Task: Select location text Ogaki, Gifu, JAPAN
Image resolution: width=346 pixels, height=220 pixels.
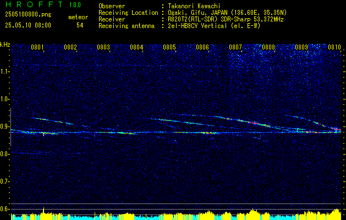Action: pyautogui.click(x=197, y=13)
